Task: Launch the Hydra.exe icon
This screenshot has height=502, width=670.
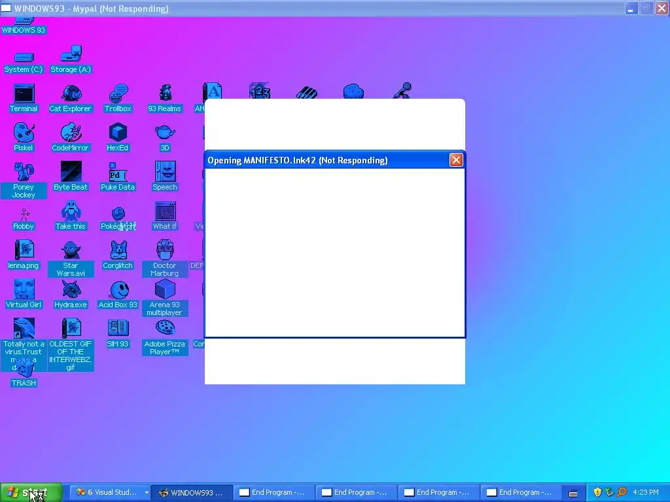Action: pos(71,294)
